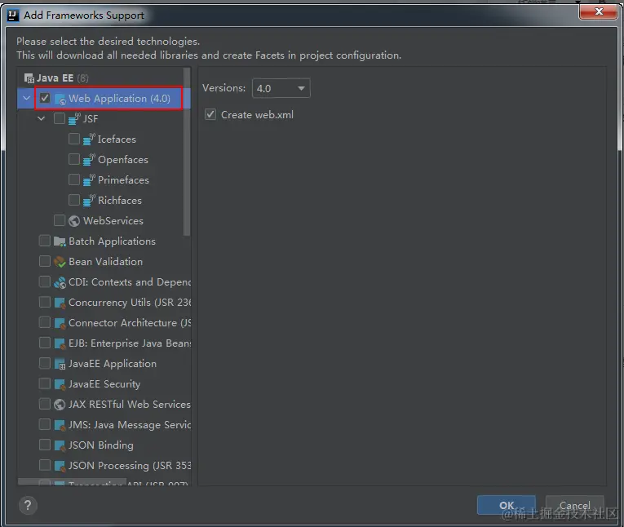
Task: Tick the Richfaces checkbox
Action: (x=74, y=199)
